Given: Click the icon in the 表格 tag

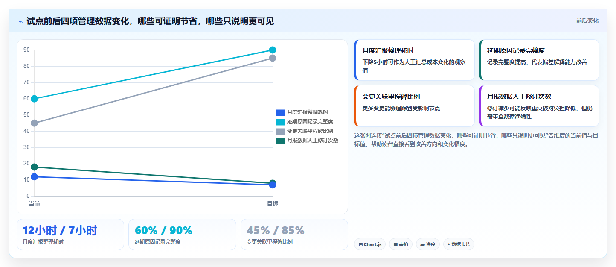Looking at the screenshot, I should tap(395, 245).
